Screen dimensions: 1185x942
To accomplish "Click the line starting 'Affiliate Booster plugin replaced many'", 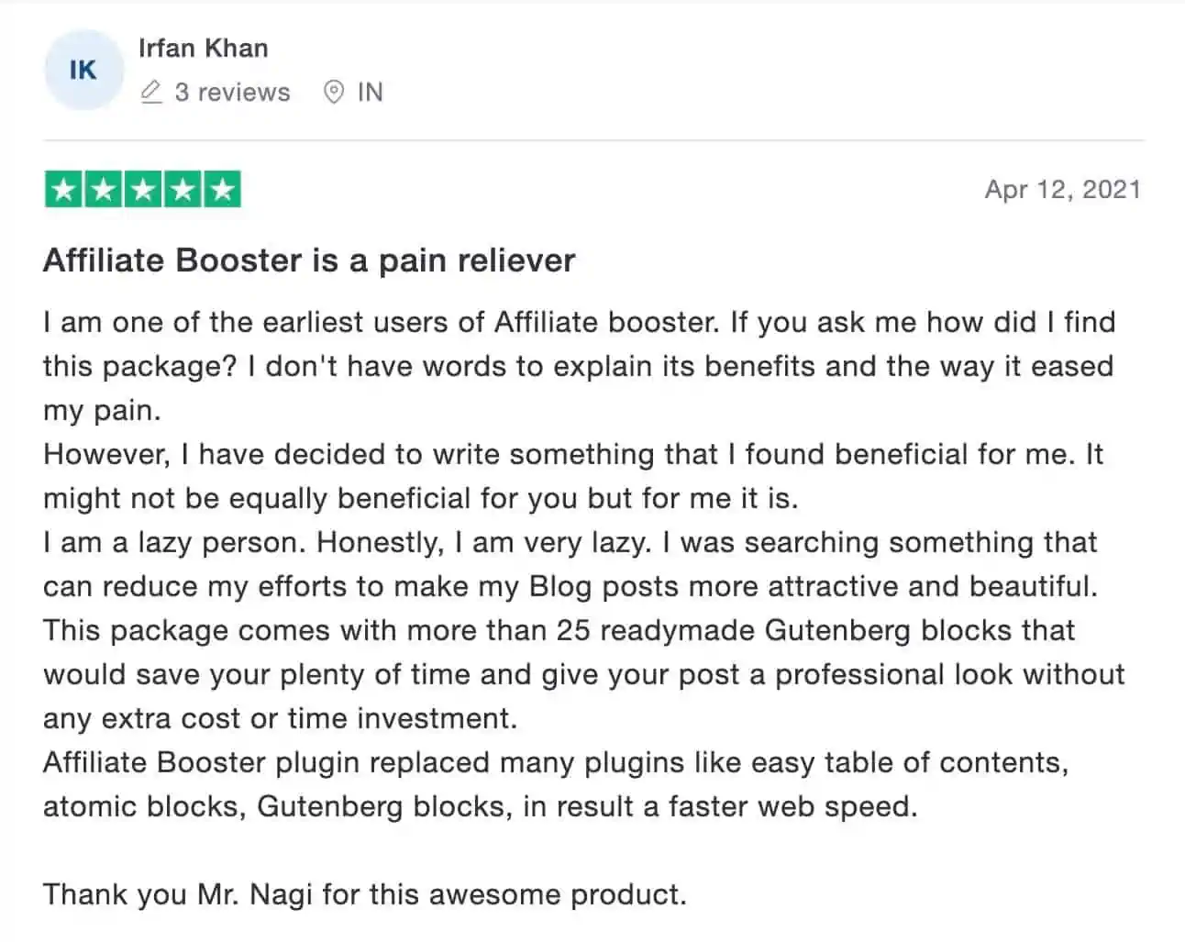I will tap(556, 784).
